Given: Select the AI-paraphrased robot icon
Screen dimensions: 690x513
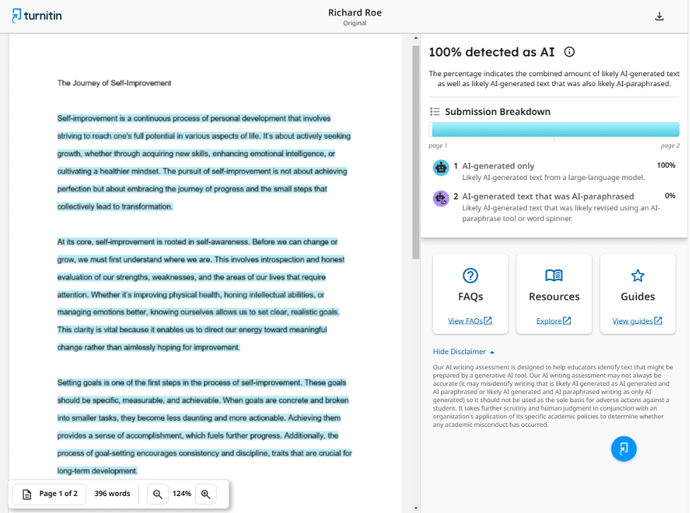Looking at the screenshot, I should tap(441, 198).
